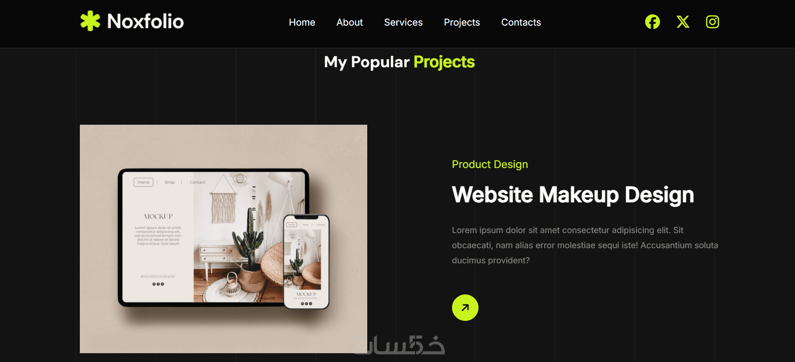
Task: Click the Product Design category label
Action: click(x=490, y=164)
